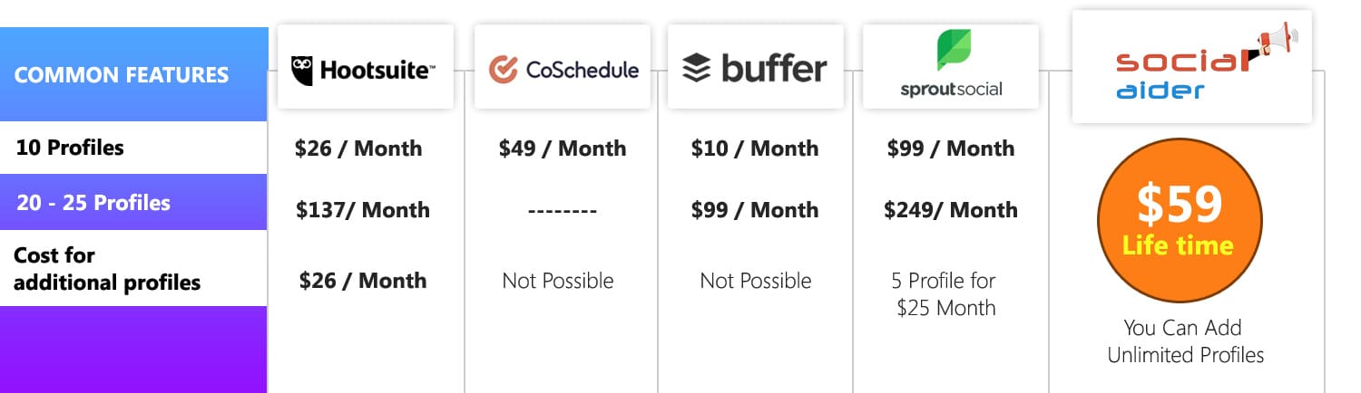Click the You Can Add Unlimited Profiles text
This screenshot has width=1361, height=393.
[x=1185, y=341]
